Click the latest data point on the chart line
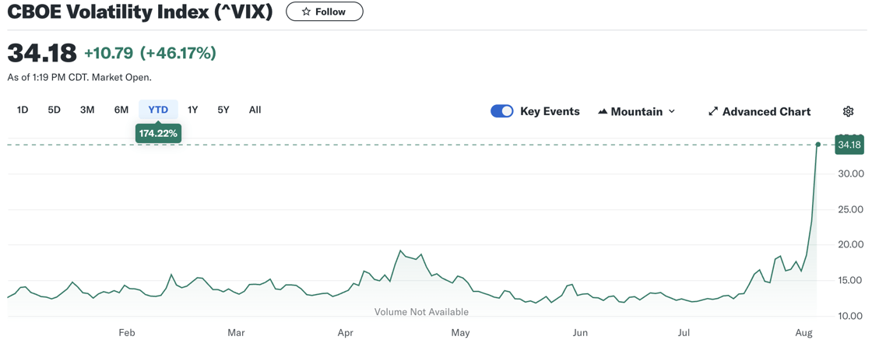 tap(817, 145)
